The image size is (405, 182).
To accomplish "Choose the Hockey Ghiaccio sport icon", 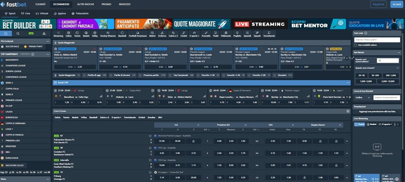I will coord(108,34).
